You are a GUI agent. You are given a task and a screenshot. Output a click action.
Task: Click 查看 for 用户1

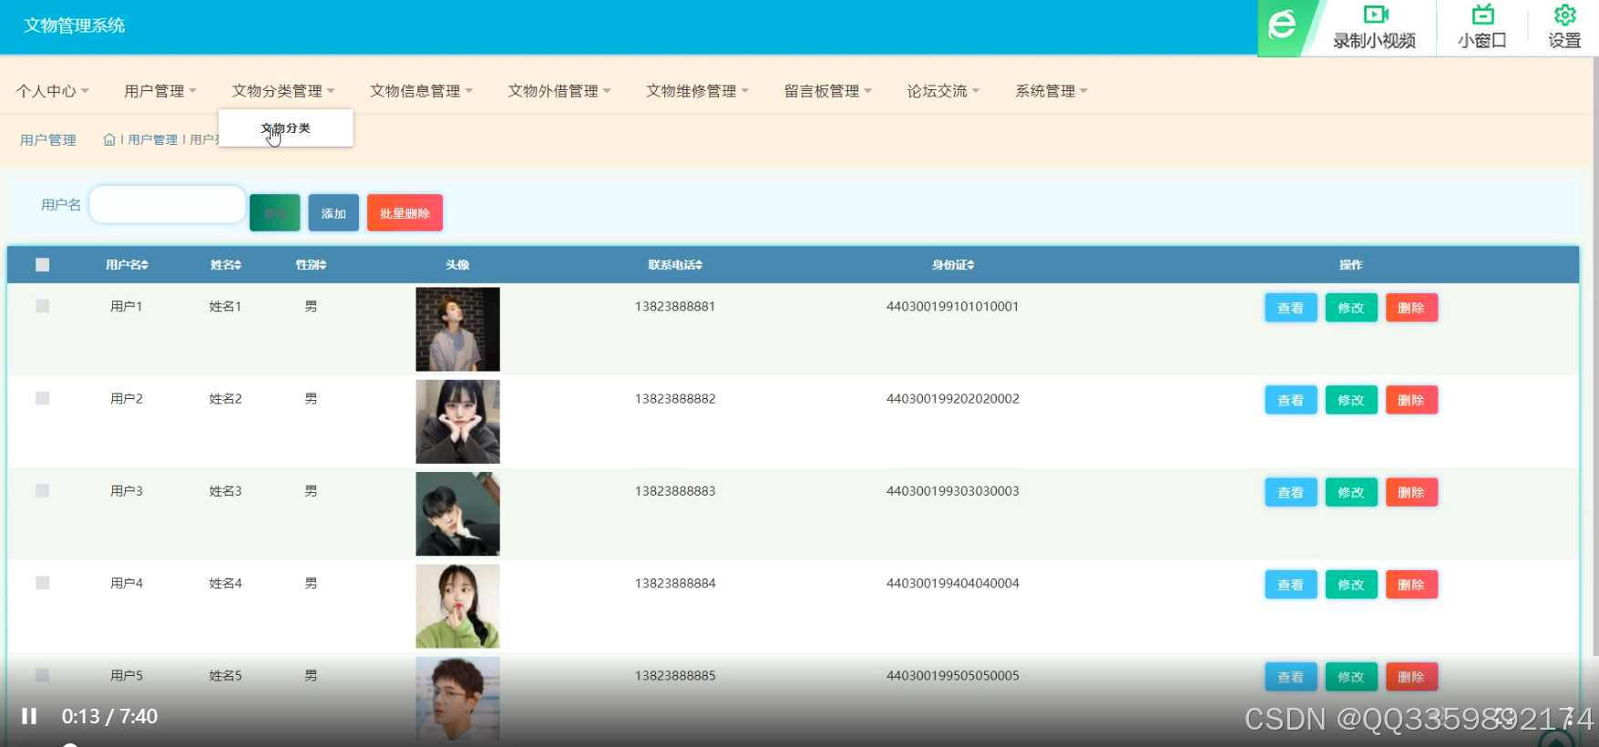coord(1290,308)
